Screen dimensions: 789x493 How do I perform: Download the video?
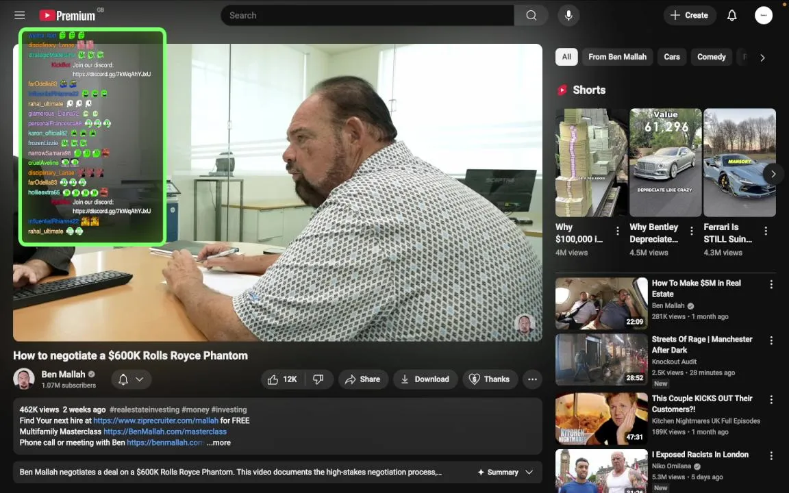point(425,379)
